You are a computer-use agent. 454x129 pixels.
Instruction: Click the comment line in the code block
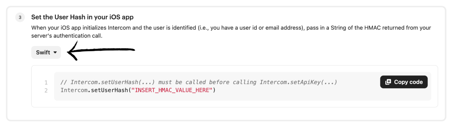pyautogui.click(x=199, y=82)
